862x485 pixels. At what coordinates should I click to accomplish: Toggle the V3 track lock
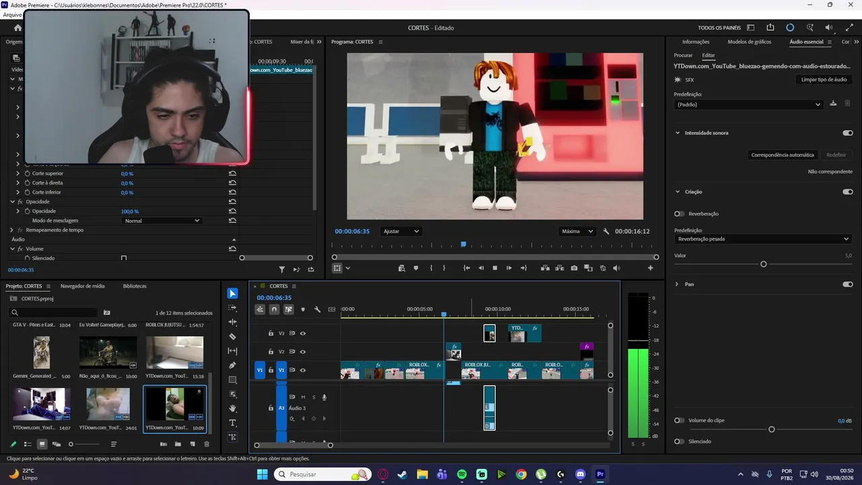pyautogui.click(x=271, y=333)
